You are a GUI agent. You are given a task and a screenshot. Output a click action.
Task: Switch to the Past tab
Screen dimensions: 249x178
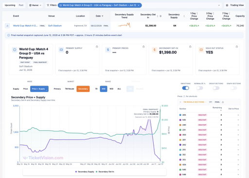click(21, 5)
